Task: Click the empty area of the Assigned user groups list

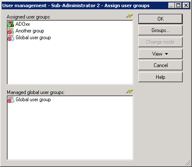Action: [x=70, y=62]
